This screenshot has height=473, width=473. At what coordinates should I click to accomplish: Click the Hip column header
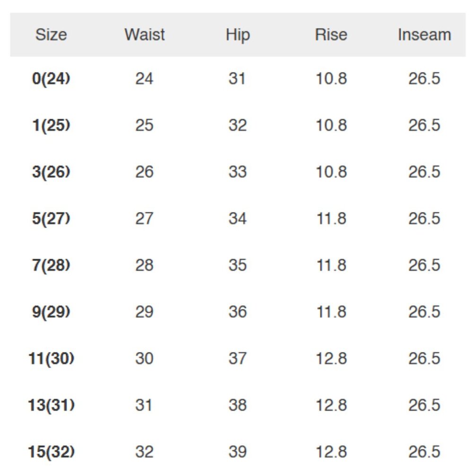[x=238, y=35]
